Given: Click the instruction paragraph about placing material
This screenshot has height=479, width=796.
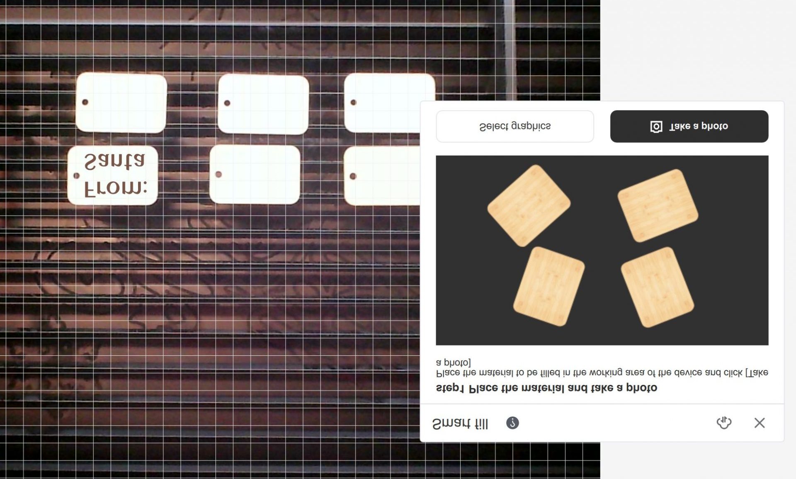Looking at the screenshot, I should tap(601, 372).
